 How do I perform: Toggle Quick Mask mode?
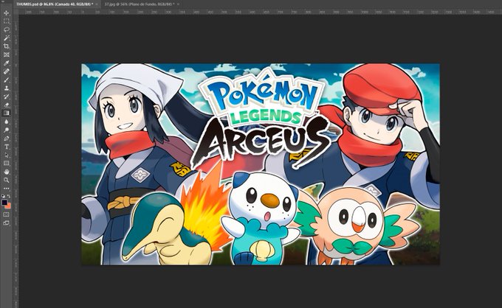point(6,214)
